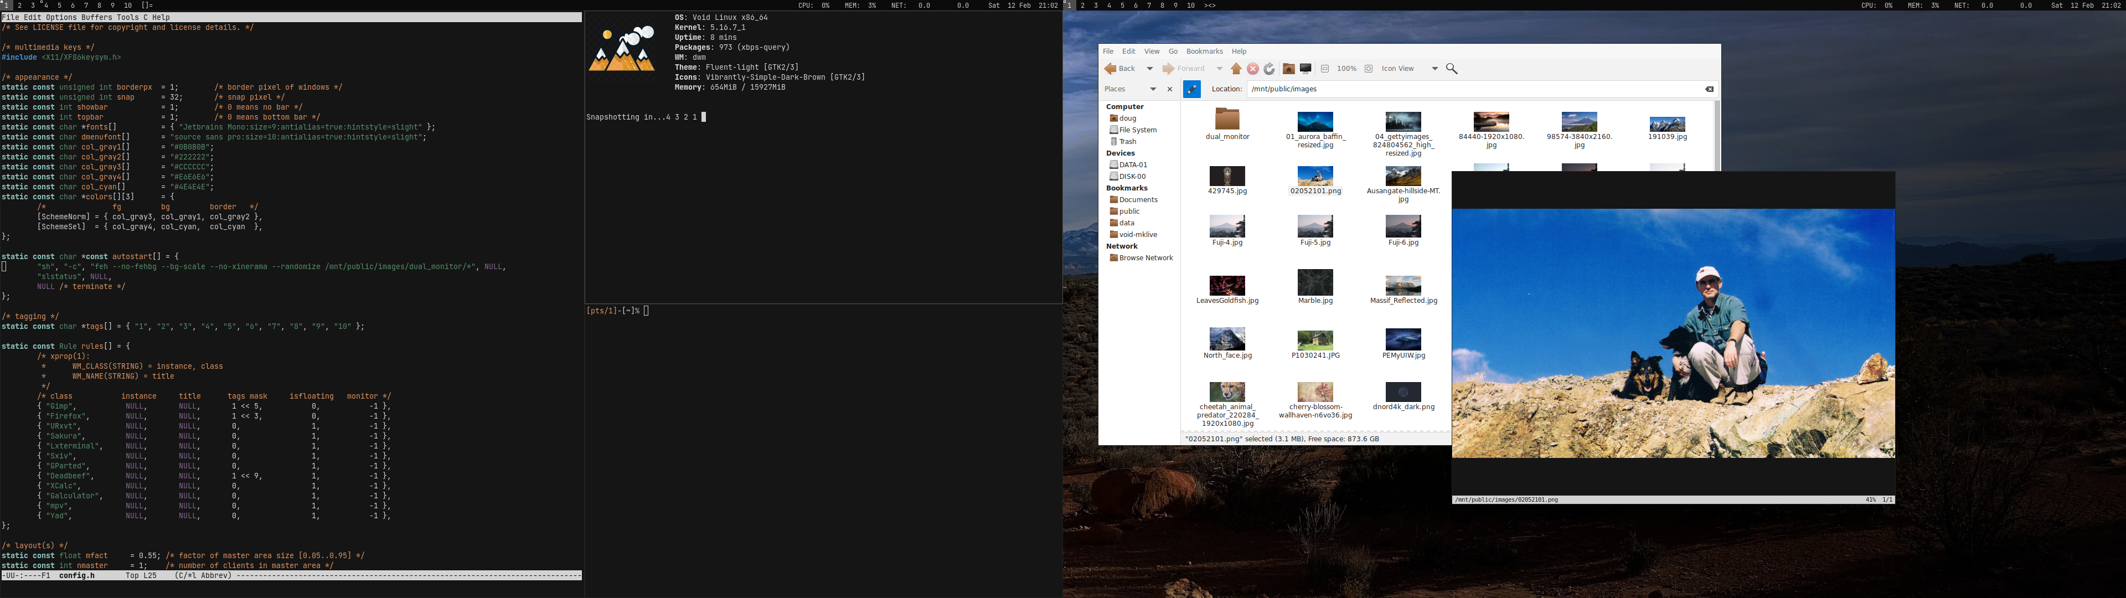Clear the location field with its eraser icon
Viewport: 2126px width, 598px height.
1709,89
